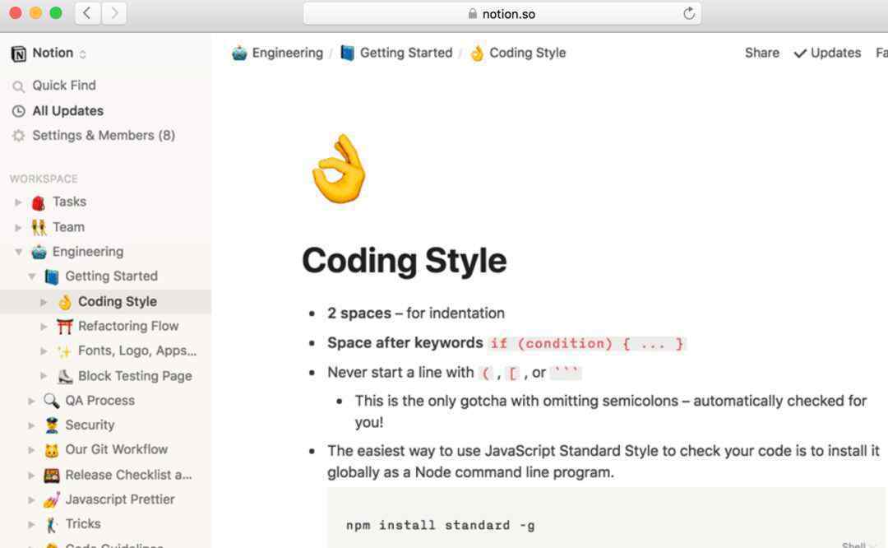Open All Updates in sidebar
The image size is (888, 548).
pos(68,111)
